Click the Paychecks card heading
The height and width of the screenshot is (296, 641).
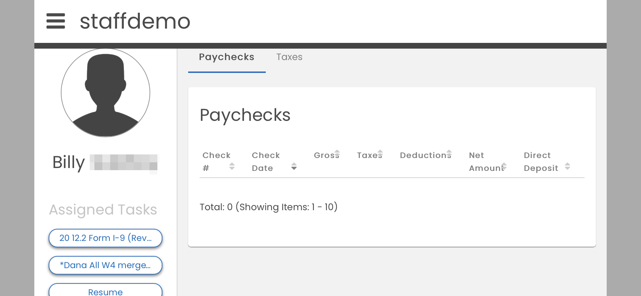245,115
